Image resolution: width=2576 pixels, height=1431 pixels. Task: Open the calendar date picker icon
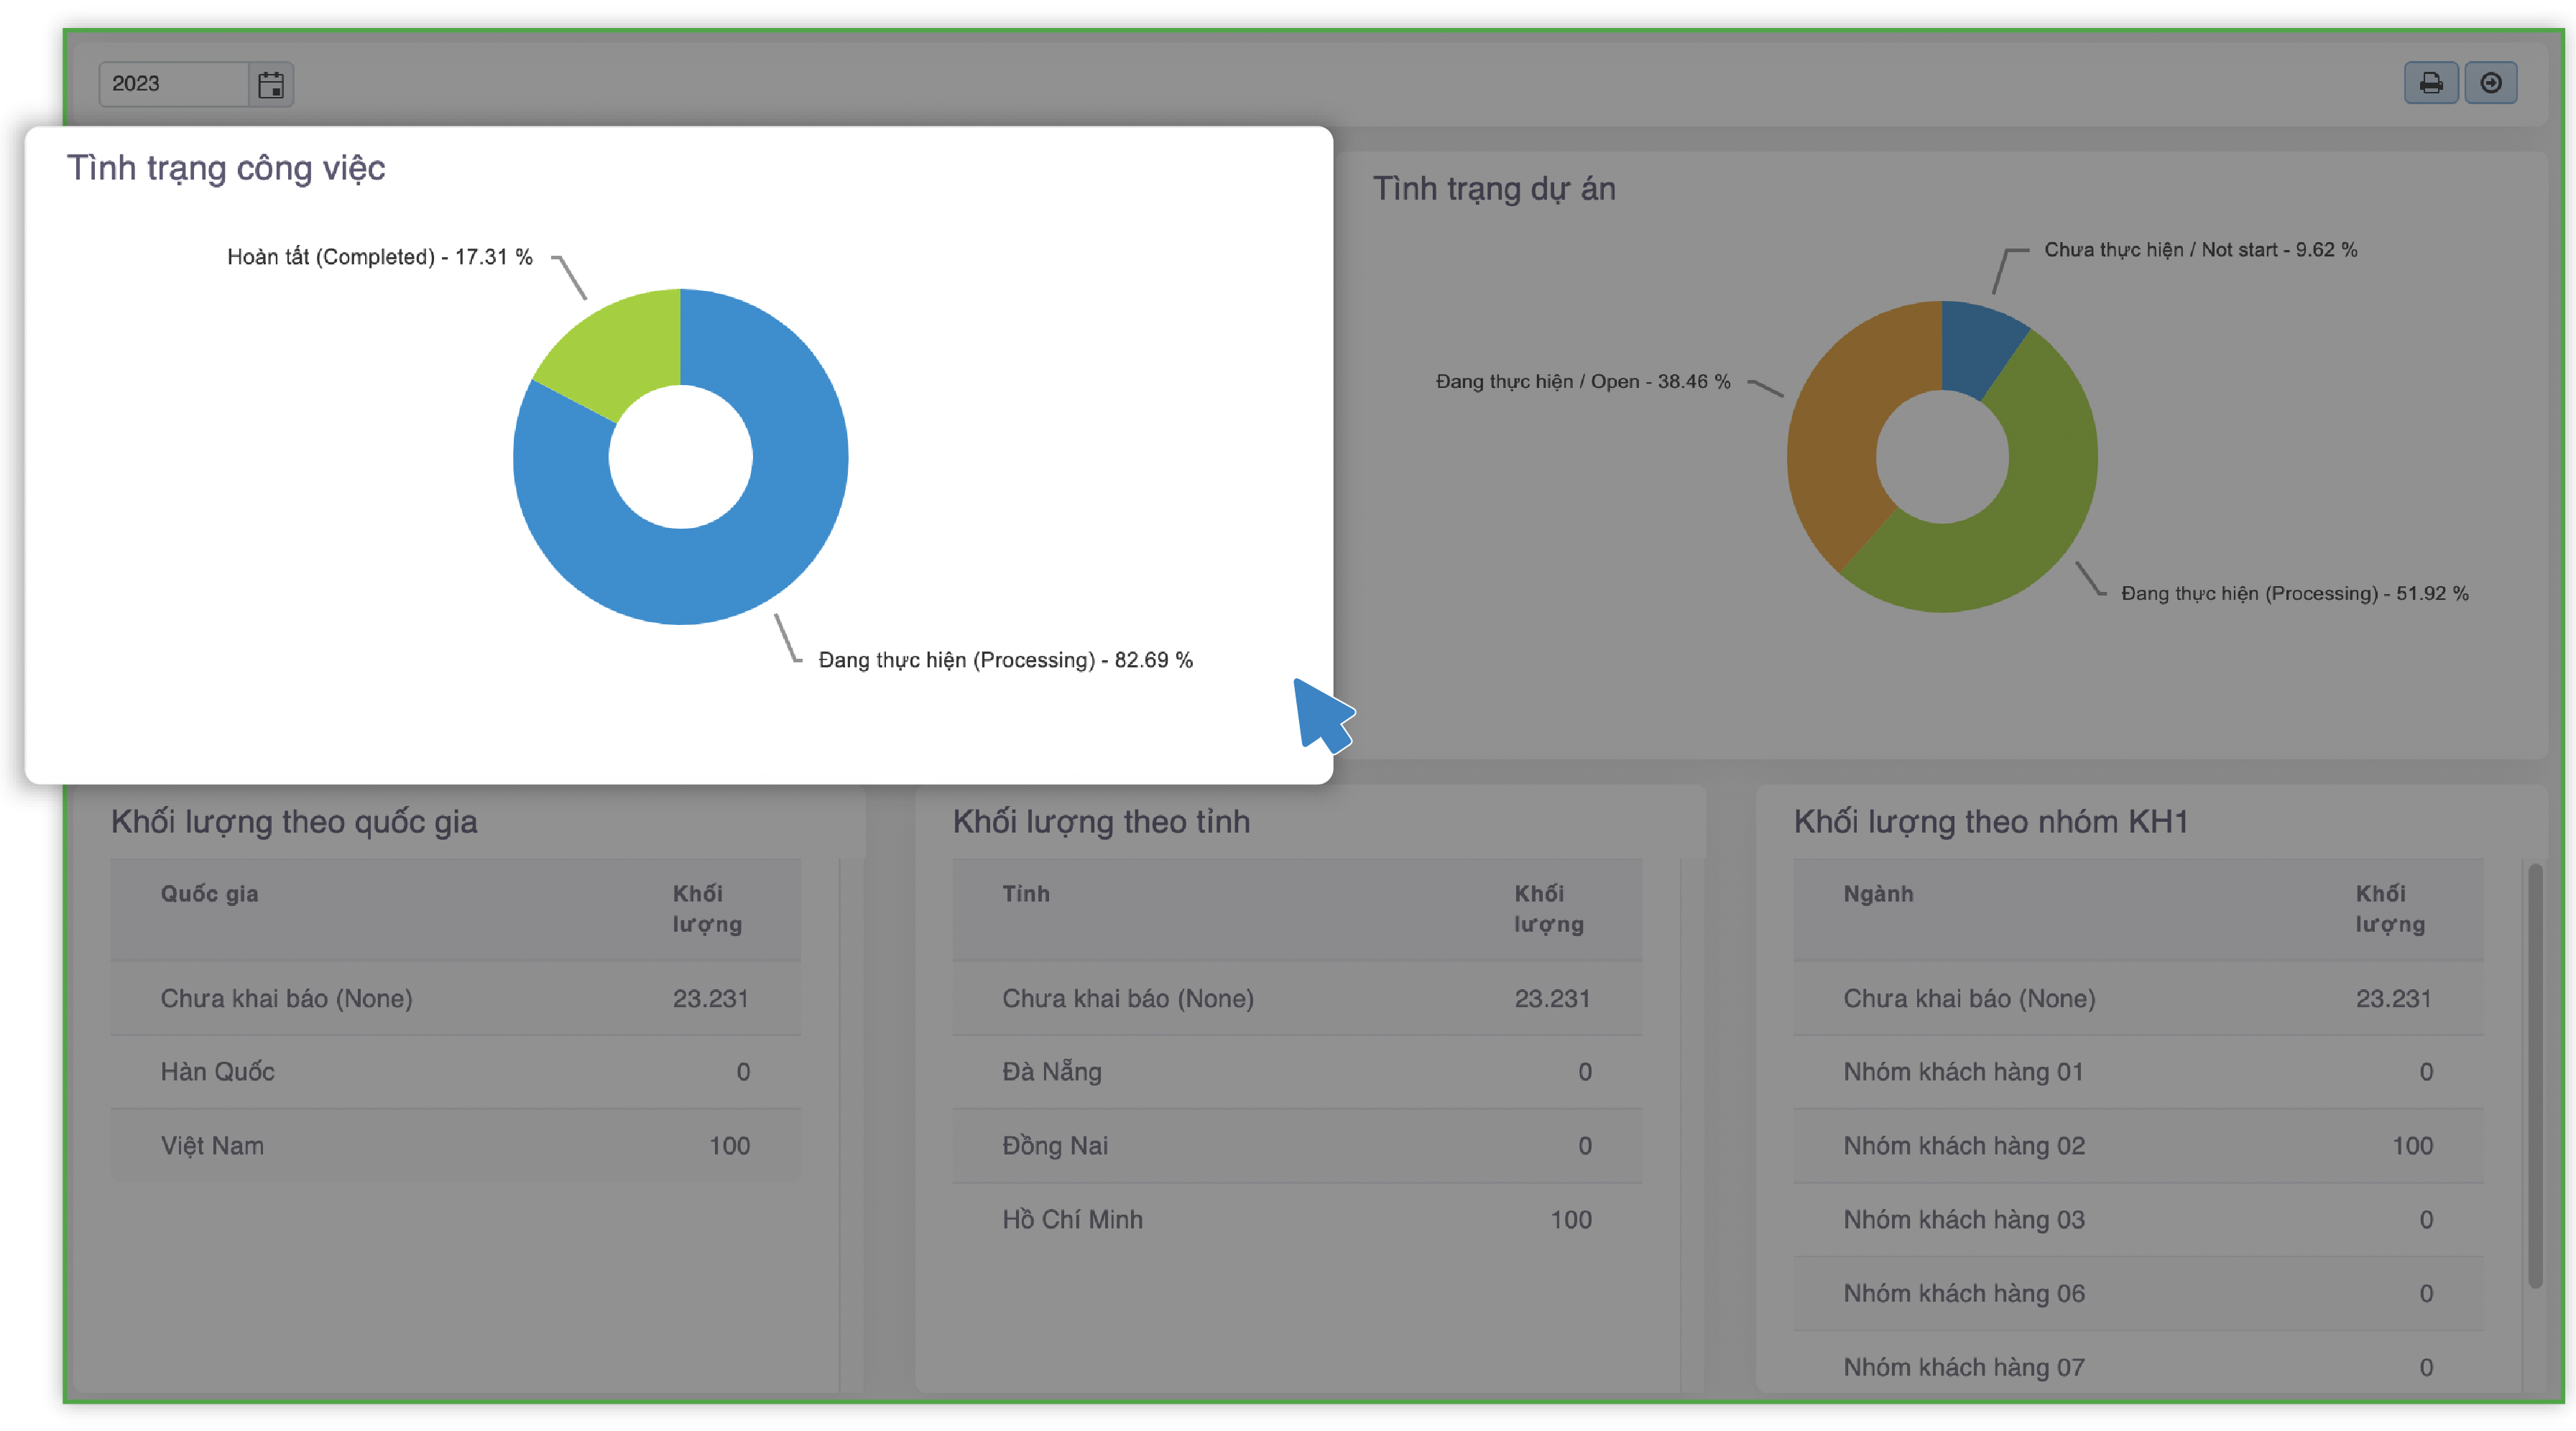(270, 84)
